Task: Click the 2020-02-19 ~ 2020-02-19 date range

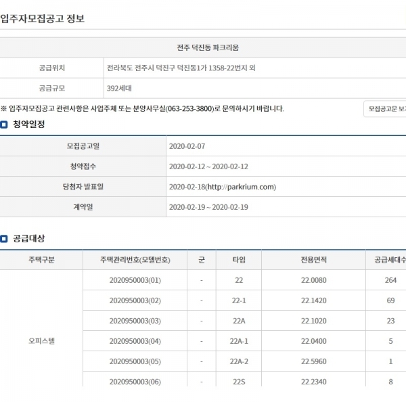Action: coord(208,207)
